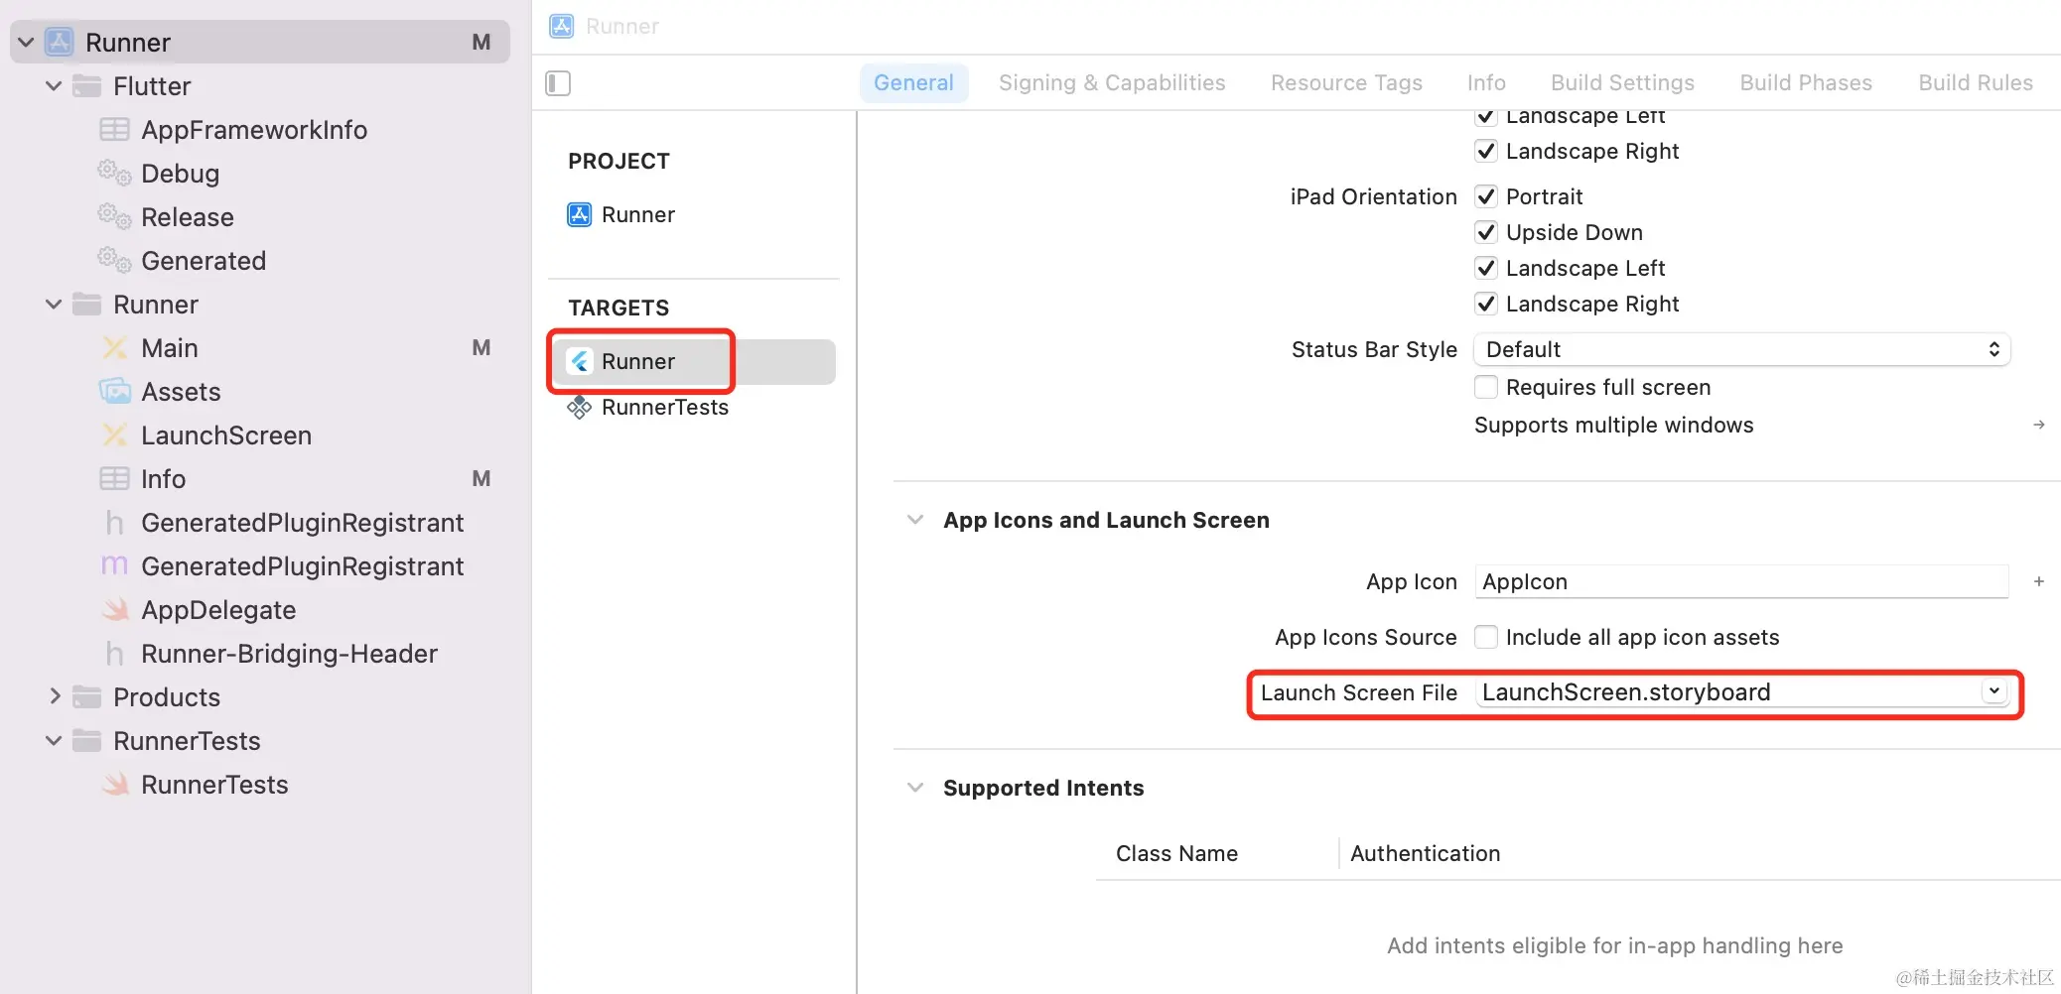
Task: Open Runner-Bridging-Header file in navigator
Action: pyautogui.click(x=289, y=654)
